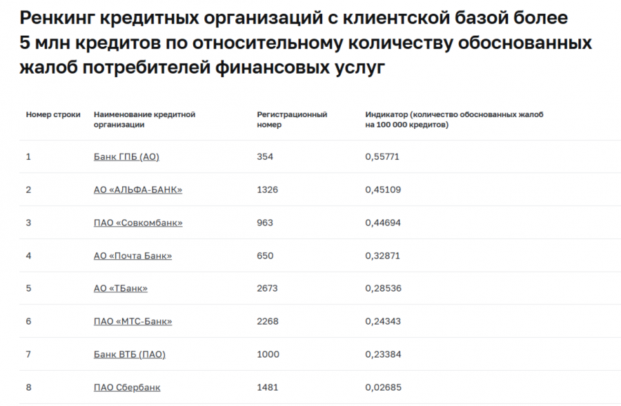Click the ПАО «МТС-Банк» link
Viewport: 621px width, 406px height.
[x=132, y=321]
